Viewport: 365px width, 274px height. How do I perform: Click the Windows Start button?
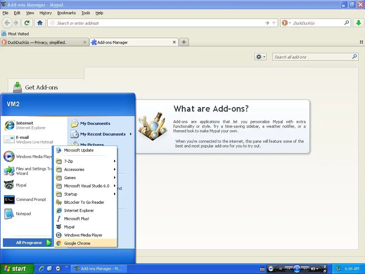[x=17, y=269]
